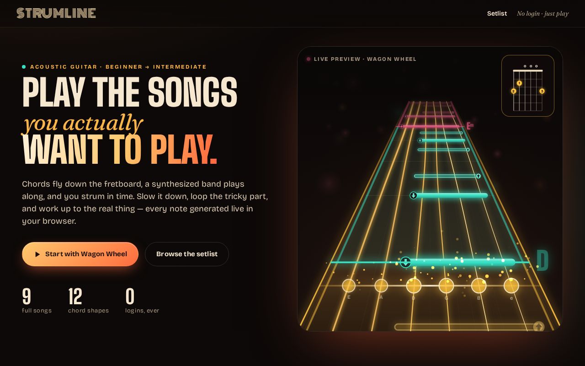Click the large D chord label
The image size is (585, 366).
pyautogui.click(x=542, y=260)
